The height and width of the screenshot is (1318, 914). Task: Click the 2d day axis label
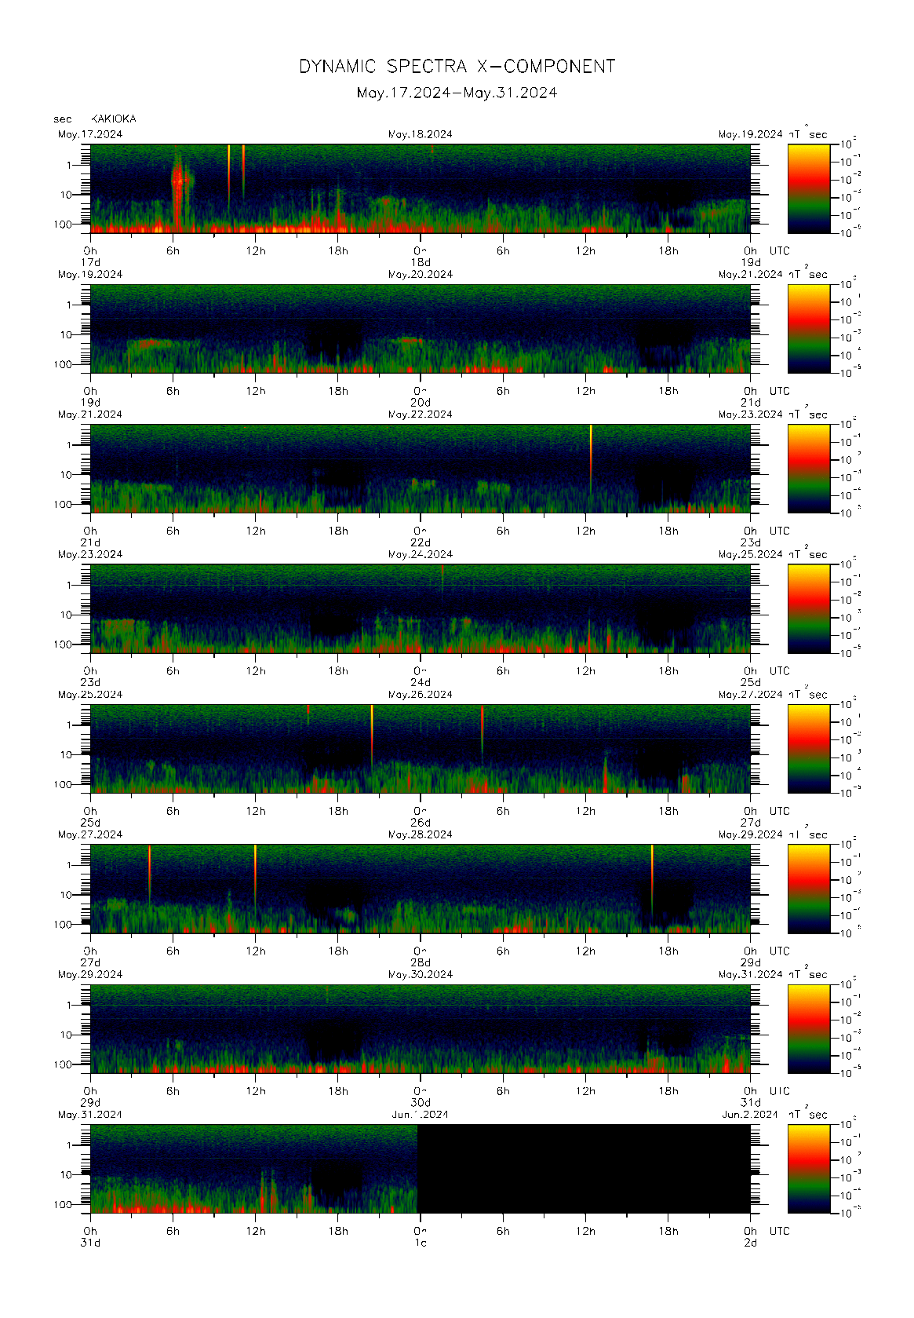click(751, 1243)
